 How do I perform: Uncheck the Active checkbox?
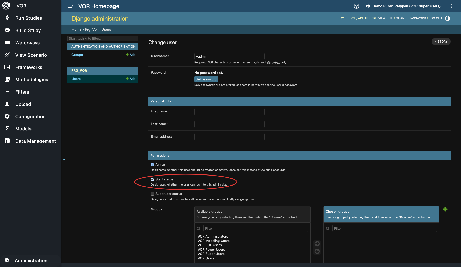click(x=153, y=165)
